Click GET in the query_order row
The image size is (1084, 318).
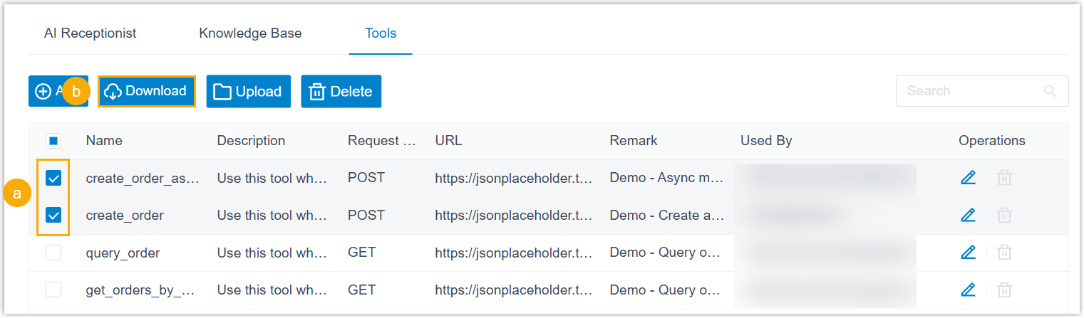(x=361, y=252)
